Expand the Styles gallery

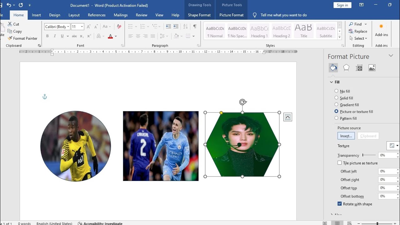340,37
